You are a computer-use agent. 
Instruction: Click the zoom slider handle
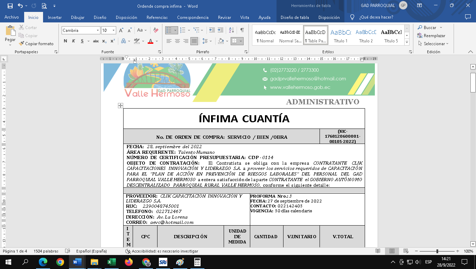tap(437, 251)
